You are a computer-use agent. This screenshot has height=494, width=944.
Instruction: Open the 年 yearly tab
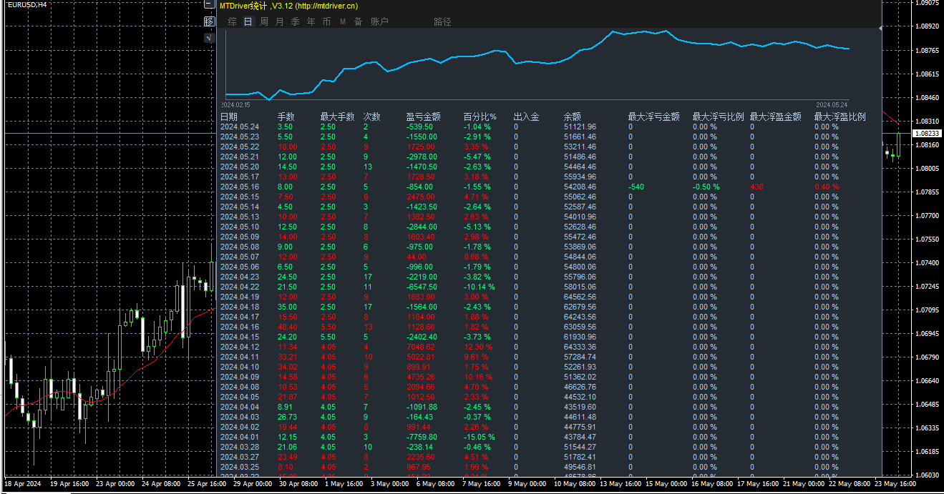click(311, 21)
